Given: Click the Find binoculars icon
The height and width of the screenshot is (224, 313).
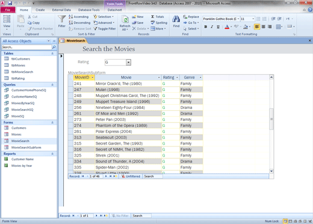Looking at the screenshot, I should (x=176, y=19).
